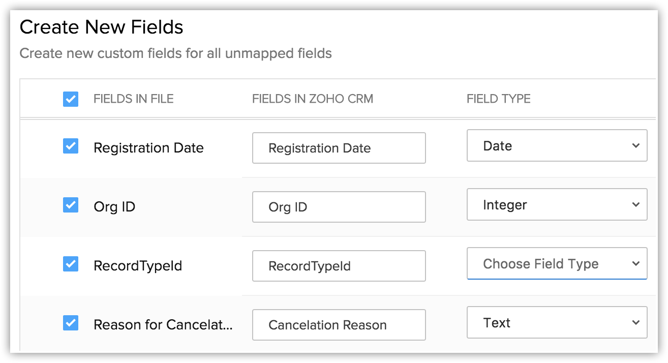
Task: Toggle the select-all checkbox in the header row
Action: 71,99
